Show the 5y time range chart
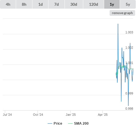Image resolution: width=136 pixels, height=131 pixels. coord(128,4)
